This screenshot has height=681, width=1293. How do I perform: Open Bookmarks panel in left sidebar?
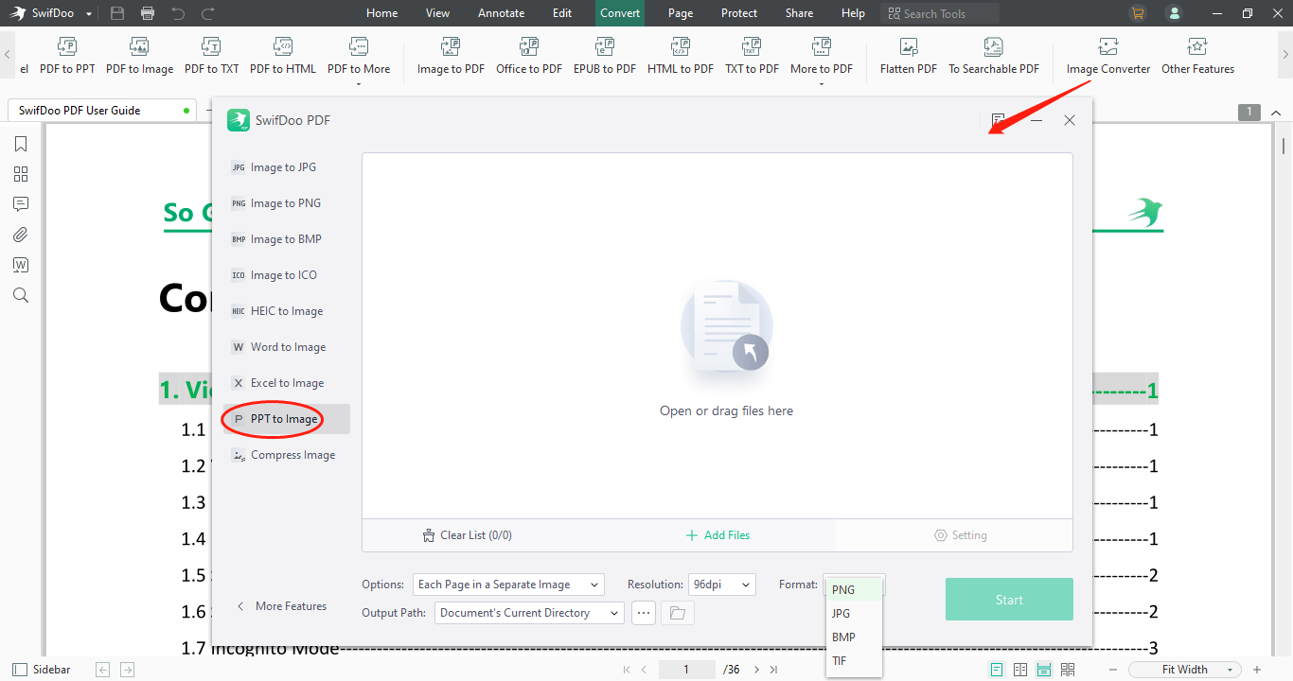(21, 144)
